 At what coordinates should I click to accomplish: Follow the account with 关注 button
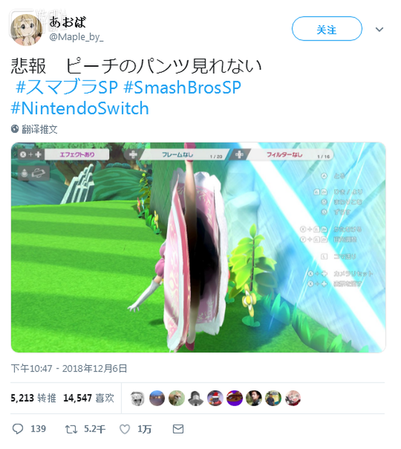tap(327, 29)
